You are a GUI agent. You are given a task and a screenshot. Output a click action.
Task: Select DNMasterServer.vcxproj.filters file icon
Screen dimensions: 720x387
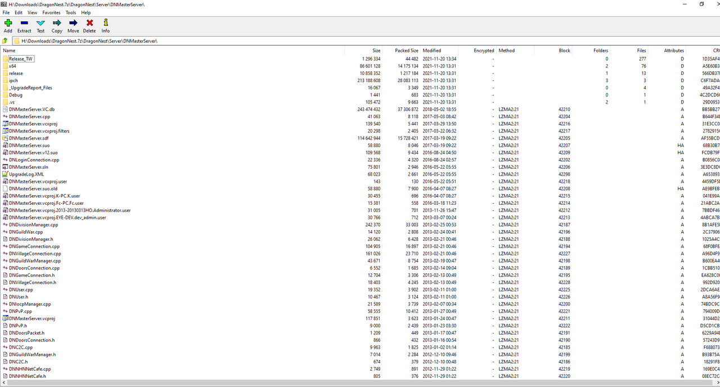point(5,131)
